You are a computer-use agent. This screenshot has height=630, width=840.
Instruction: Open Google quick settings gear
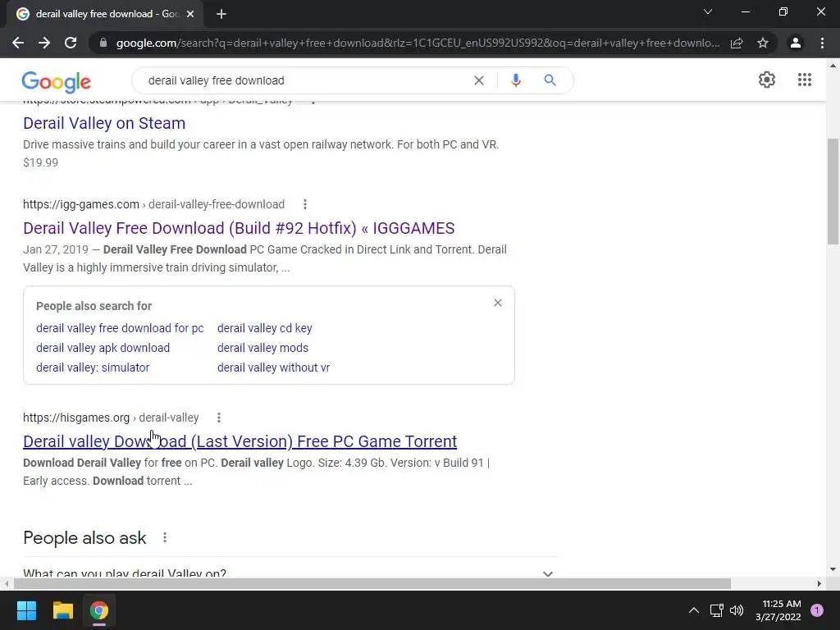[767, 80]
